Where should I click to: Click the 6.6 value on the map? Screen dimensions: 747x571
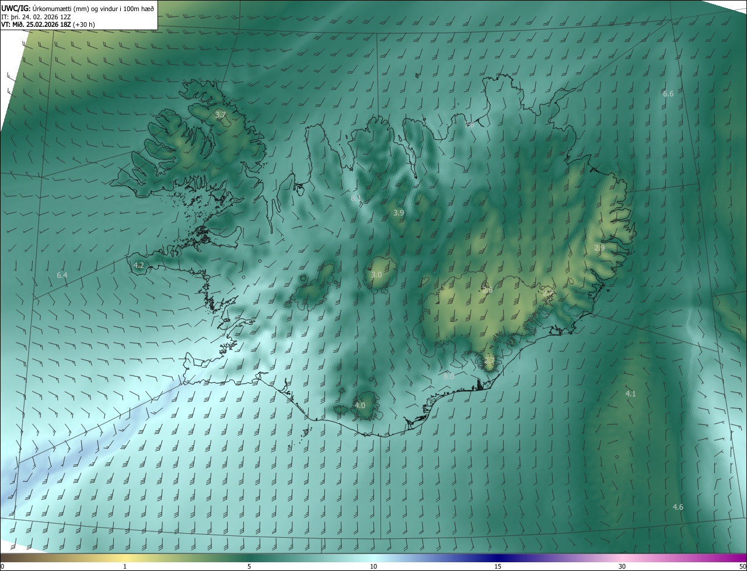pyautogui.click(x=668, y=93)
